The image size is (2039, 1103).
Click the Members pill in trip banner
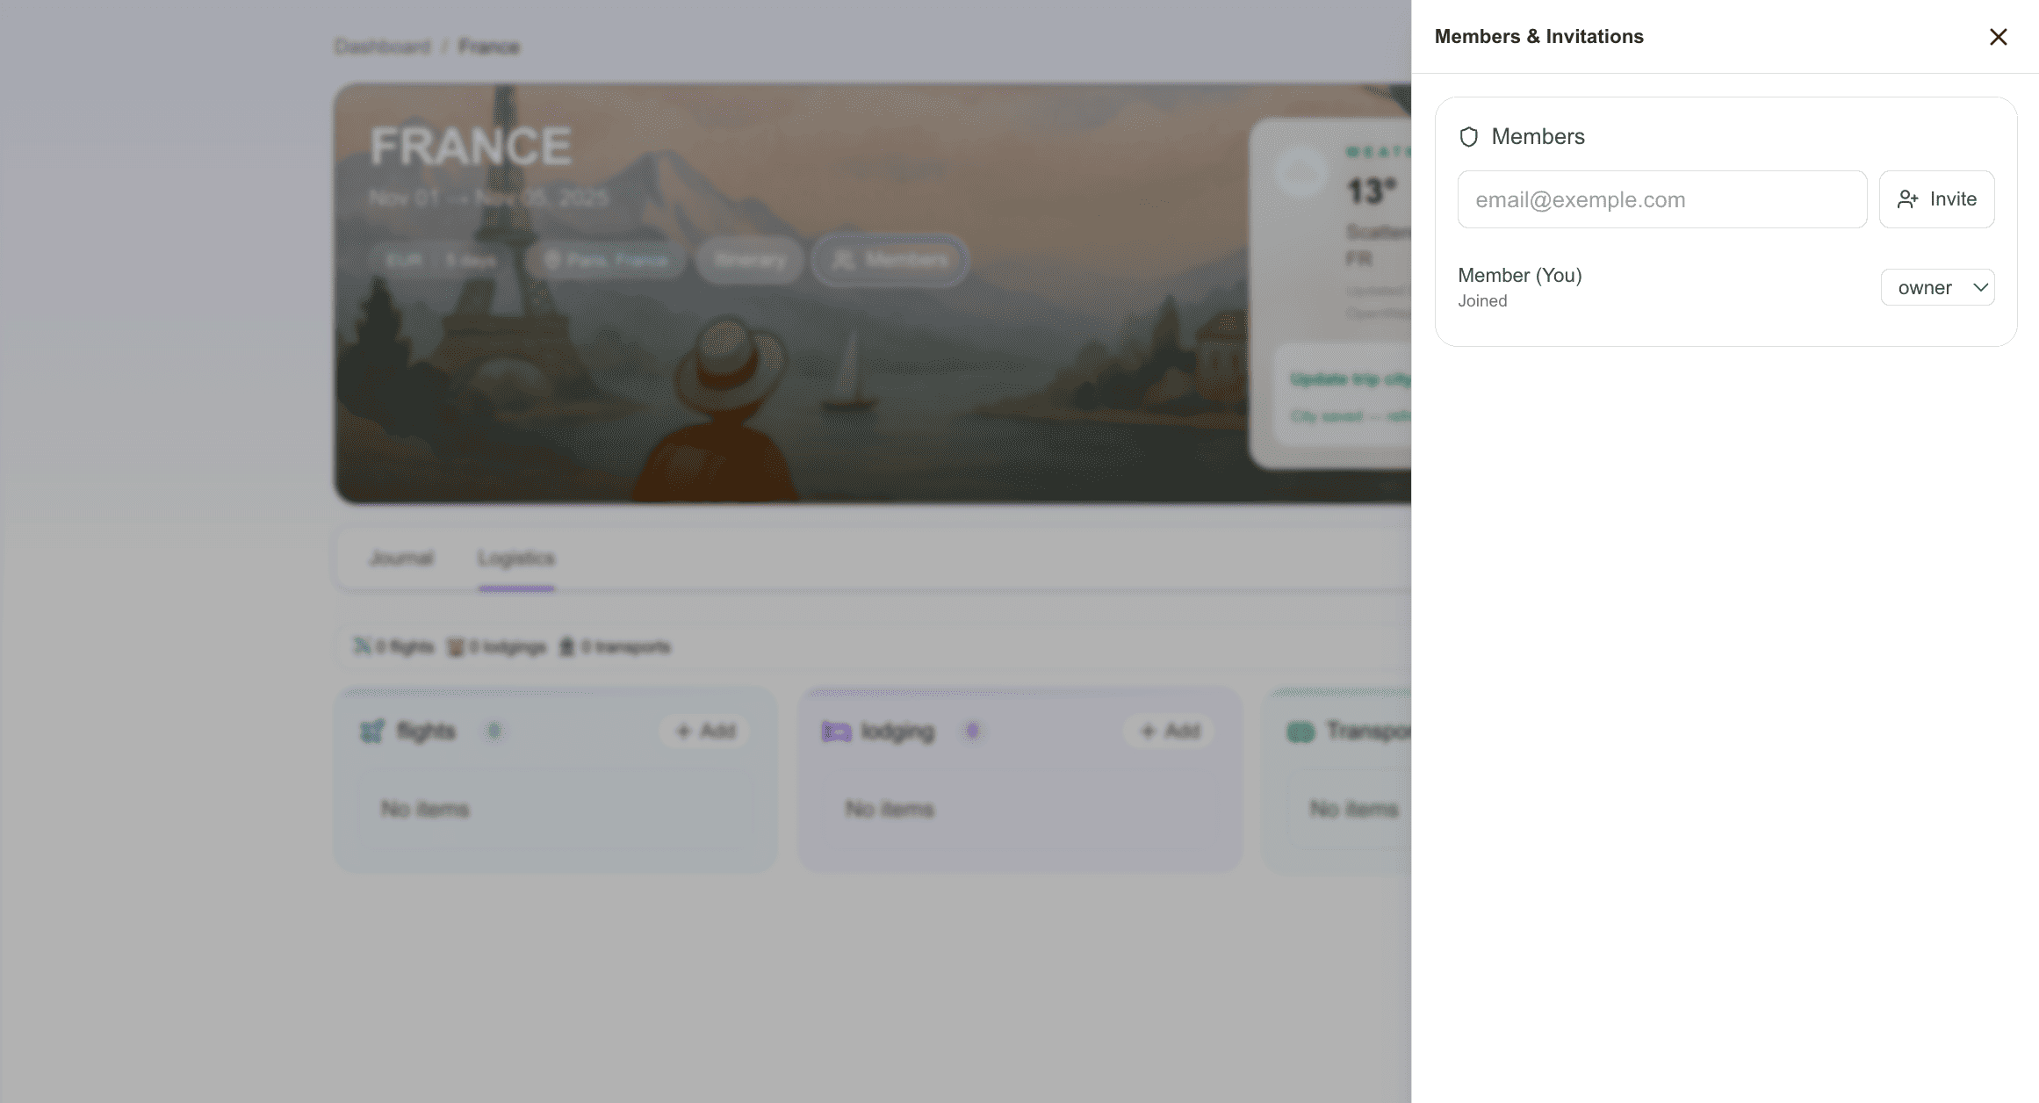890,260
